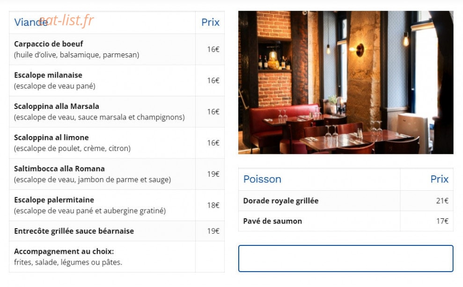This screenshot has height=287, width=463.
Task: Select the Dorade royale grillée item
Action: (281, 201)
